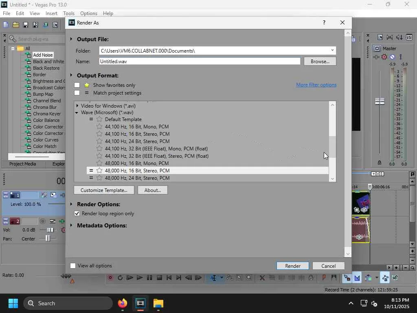Arm audio track 2 for record

[42, 221]
